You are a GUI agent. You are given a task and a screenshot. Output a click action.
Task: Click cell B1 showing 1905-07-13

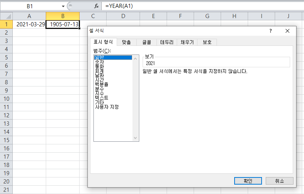click(63, 24)
